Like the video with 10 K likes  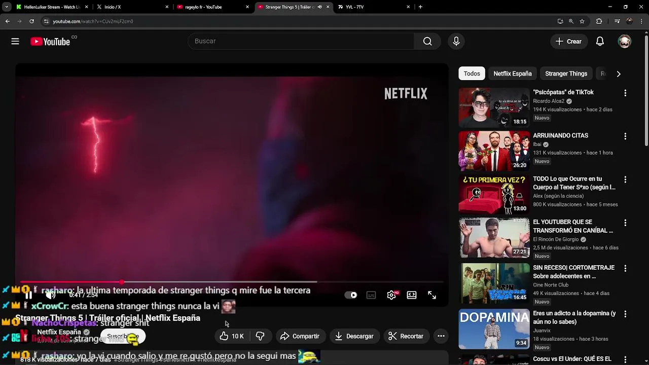point(232,336)
